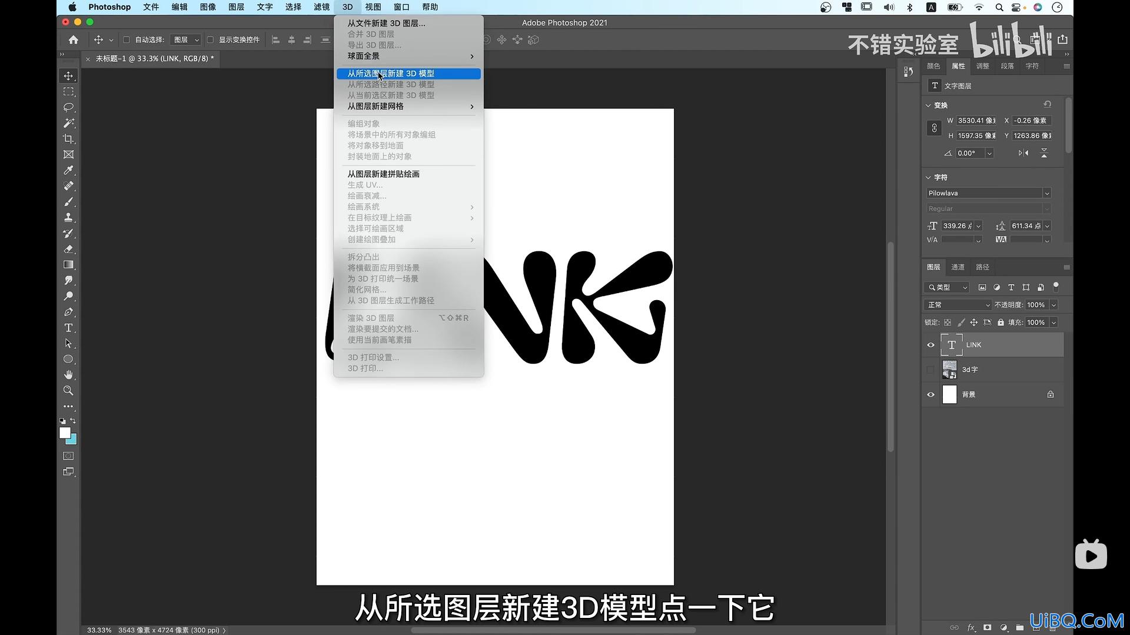Open the 正常 blend mode dropdown
Viewport: 1130px width, 635px height.
(x=958, y=305)
